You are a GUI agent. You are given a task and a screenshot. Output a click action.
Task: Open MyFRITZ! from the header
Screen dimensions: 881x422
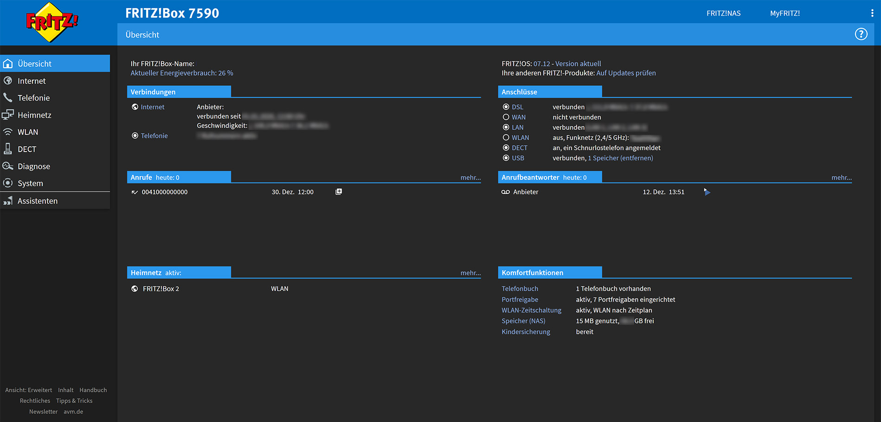pos(785,13)
